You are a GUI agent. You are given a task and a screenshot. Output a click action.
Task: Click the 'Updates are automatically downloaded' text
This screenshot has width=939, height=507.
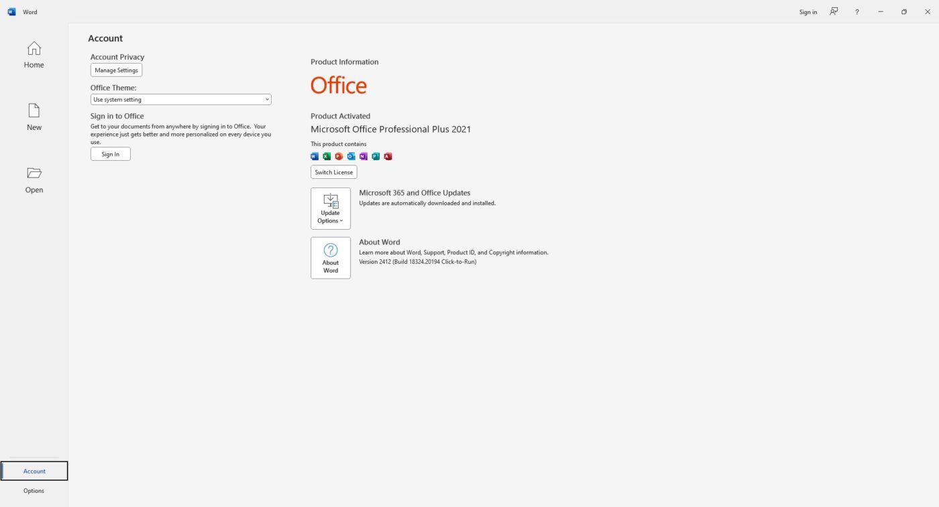click(x=427, y=203)
